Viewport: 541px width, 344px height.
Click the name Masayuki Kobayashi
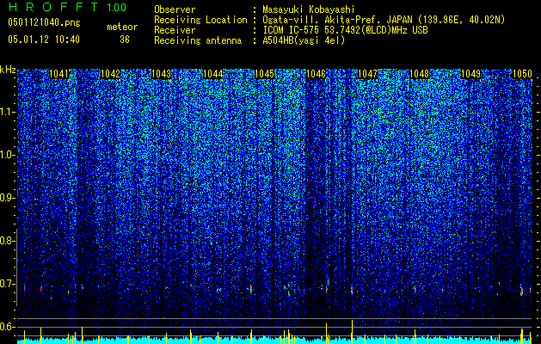coord(309,9)
